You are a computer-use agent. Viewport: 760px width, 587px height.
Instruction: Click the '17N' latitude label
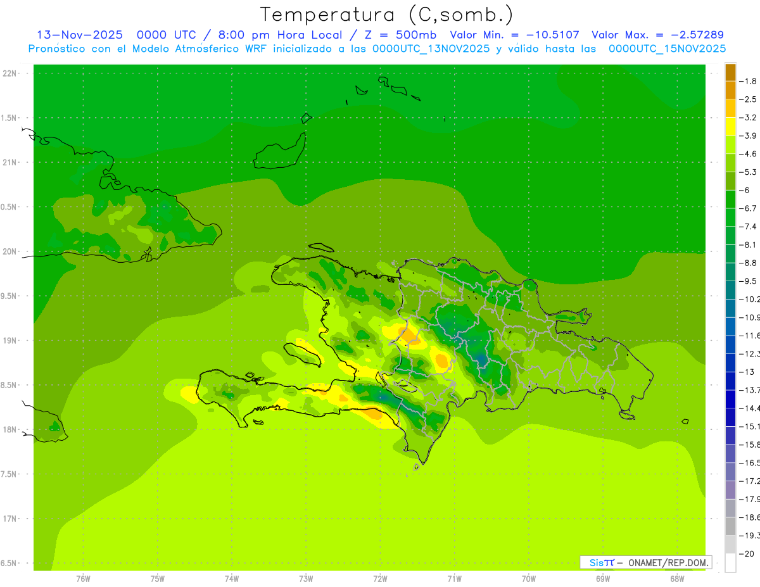click(x=9, y=519)
